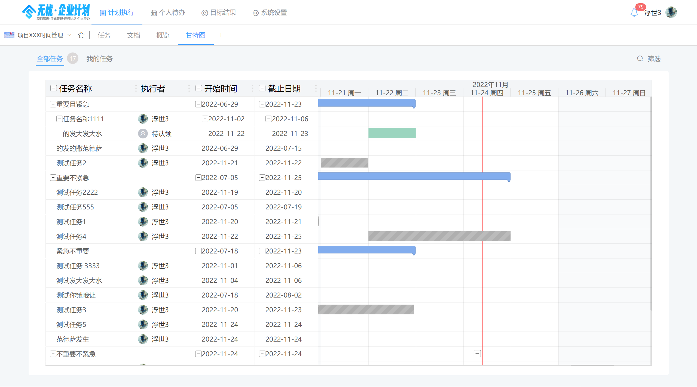Show 我的任务 filter

[x=99, y=58]
